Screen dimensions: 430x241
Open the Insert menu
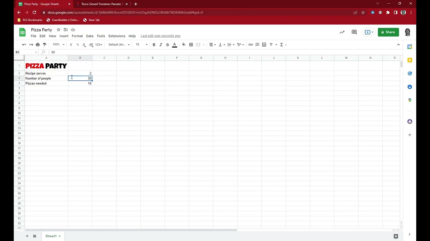pos(64,36)
